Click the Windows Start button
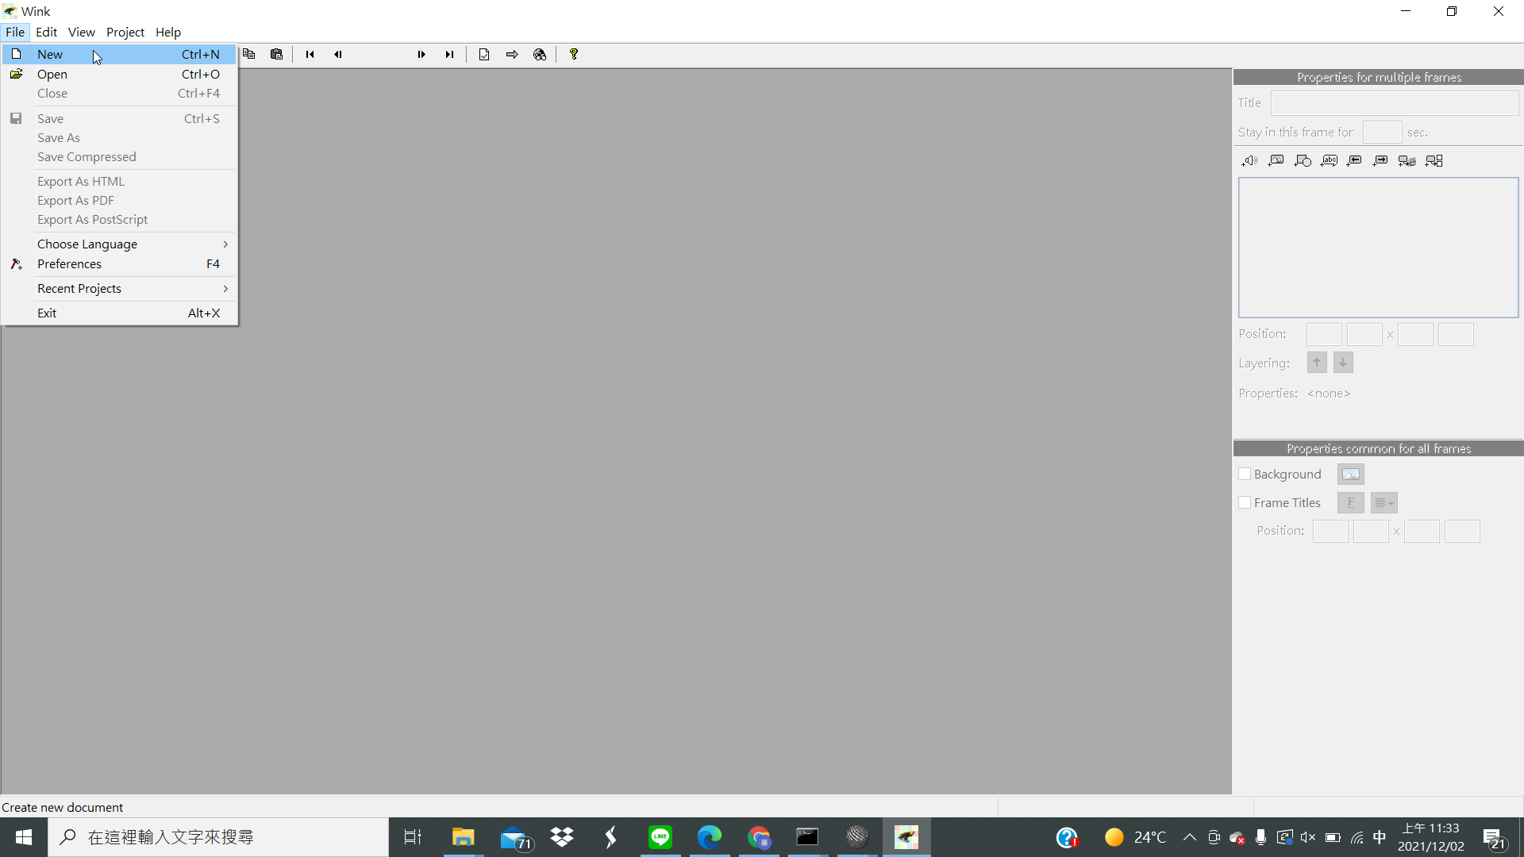1524x857 pixels. tap(24, 837)
